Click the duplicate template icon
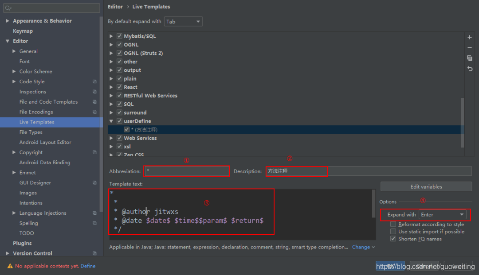 [470, 58]
